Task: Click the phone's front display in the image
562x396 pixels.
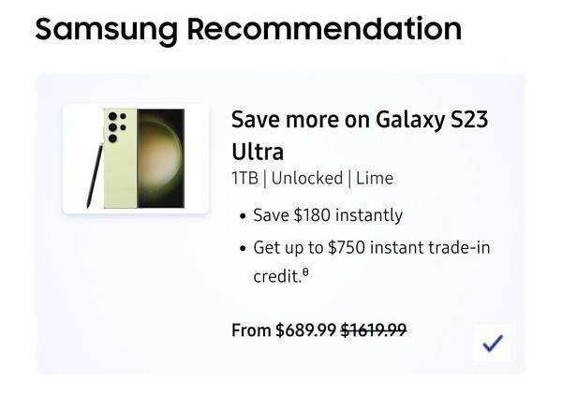Action: click(161, 158)
